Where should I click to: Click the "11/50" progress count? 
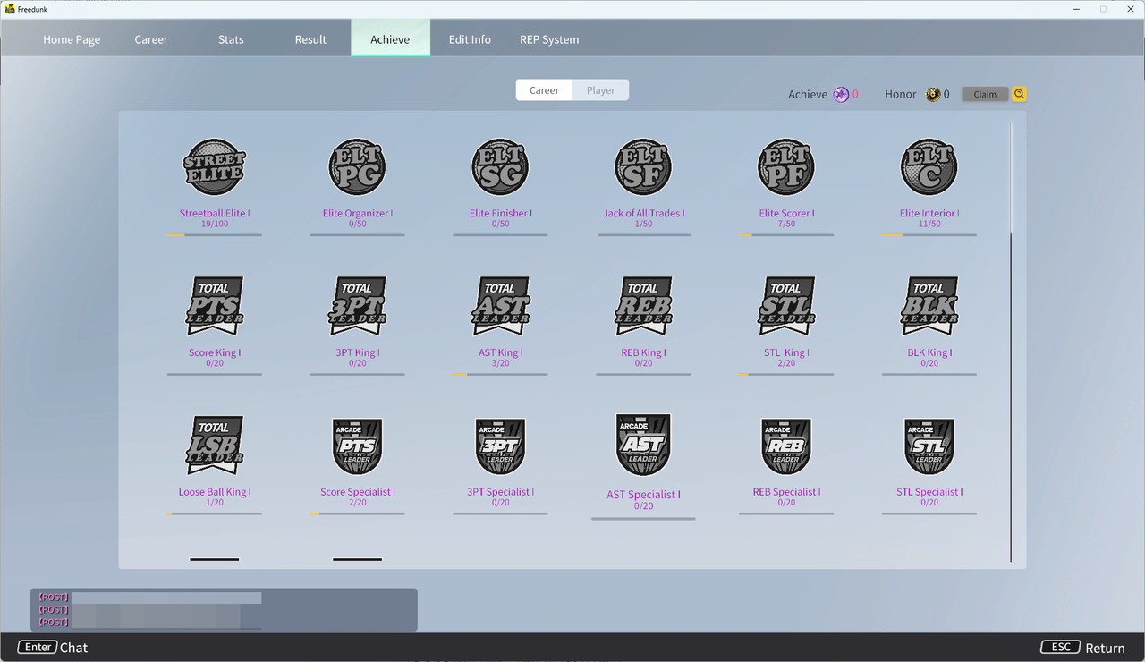[x=929, y=225]
